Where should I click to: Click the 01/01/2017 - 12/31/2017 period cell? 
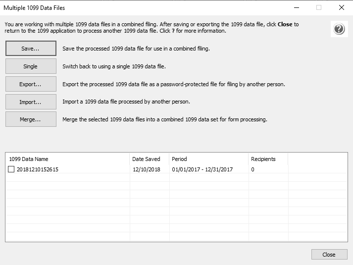202,169
